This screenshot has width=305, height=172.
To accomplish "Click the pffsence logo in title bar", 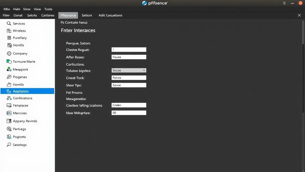I will pyautogui.click(x=144, y=3).
